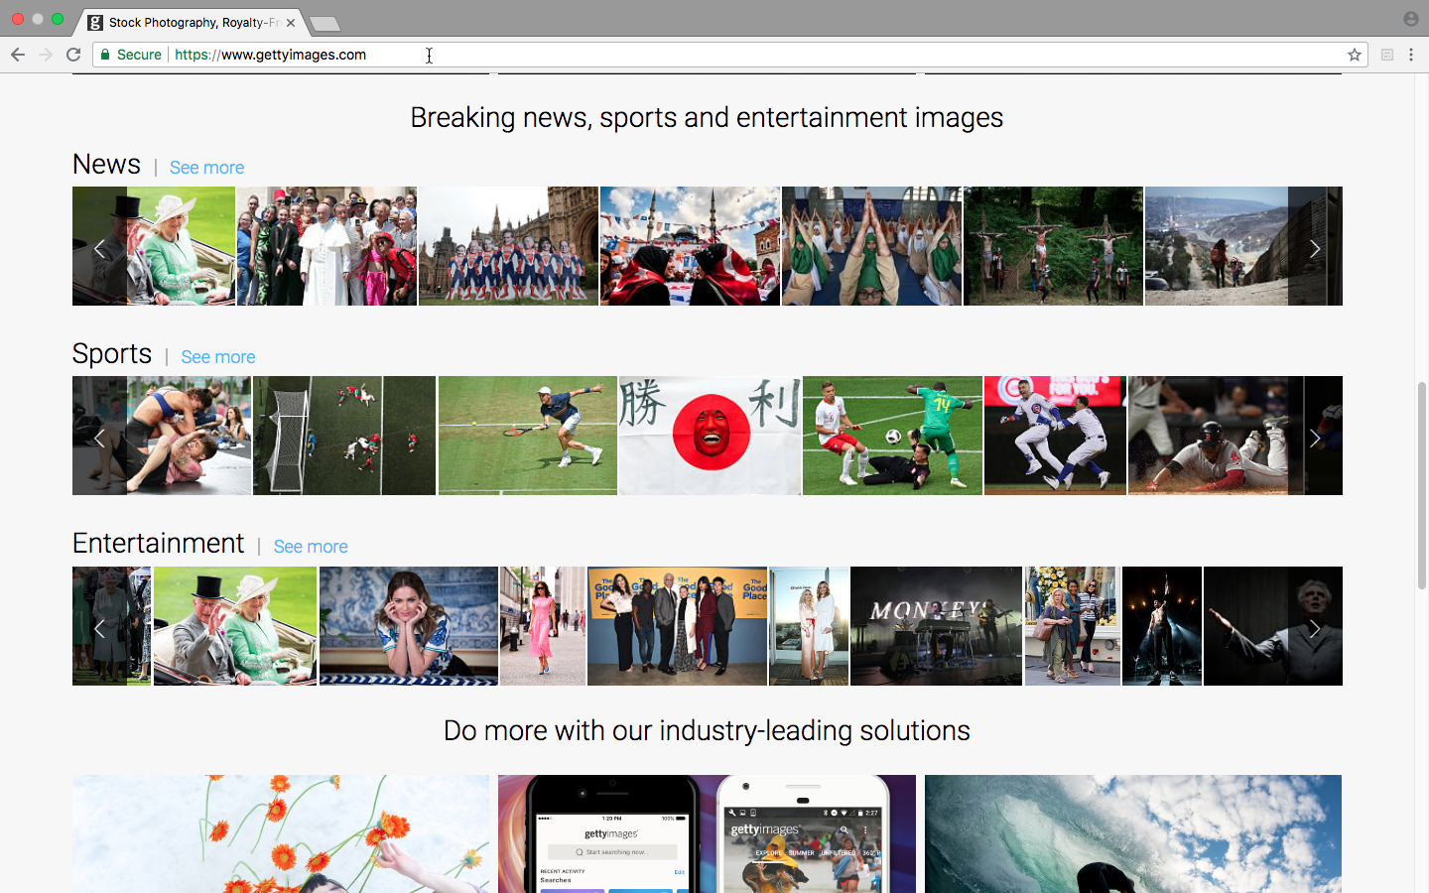This screenshot has width=1429, height=893.
Task: Close the Stock Photography browser tab
Action: click(291, 22)
